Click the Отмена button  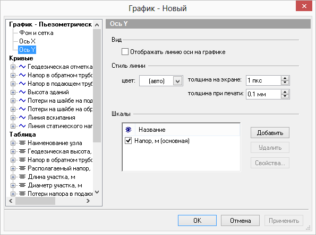coord(240,221)
